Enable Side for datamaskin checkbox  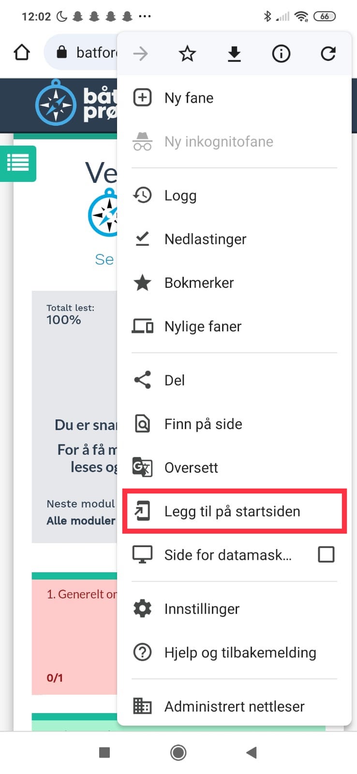(x=326, y=554)
